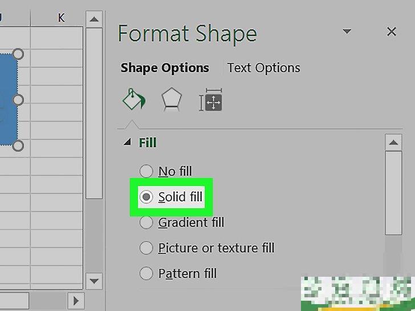Collapse the Fill section triangle
The image size is (415, 311).
(127, 143)
